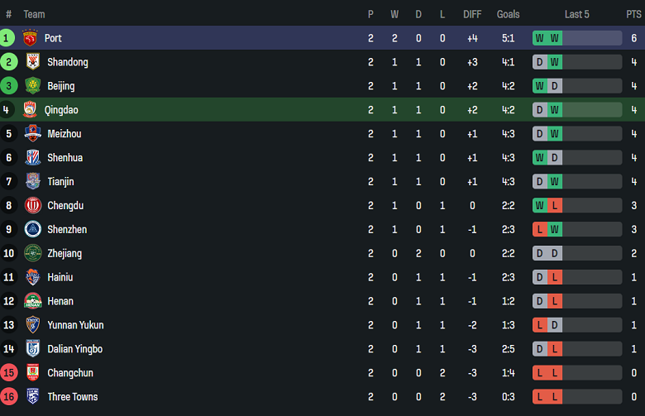Select the Shenzhen club badge

[32, 230]
